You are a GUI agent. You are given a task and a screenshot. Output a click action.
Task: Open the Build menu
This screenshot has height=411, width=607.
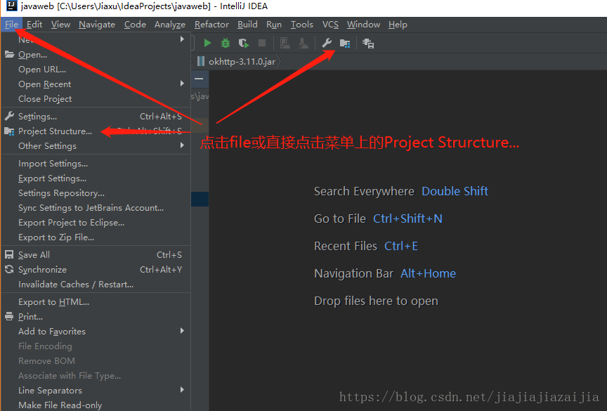tap(247, 25)
